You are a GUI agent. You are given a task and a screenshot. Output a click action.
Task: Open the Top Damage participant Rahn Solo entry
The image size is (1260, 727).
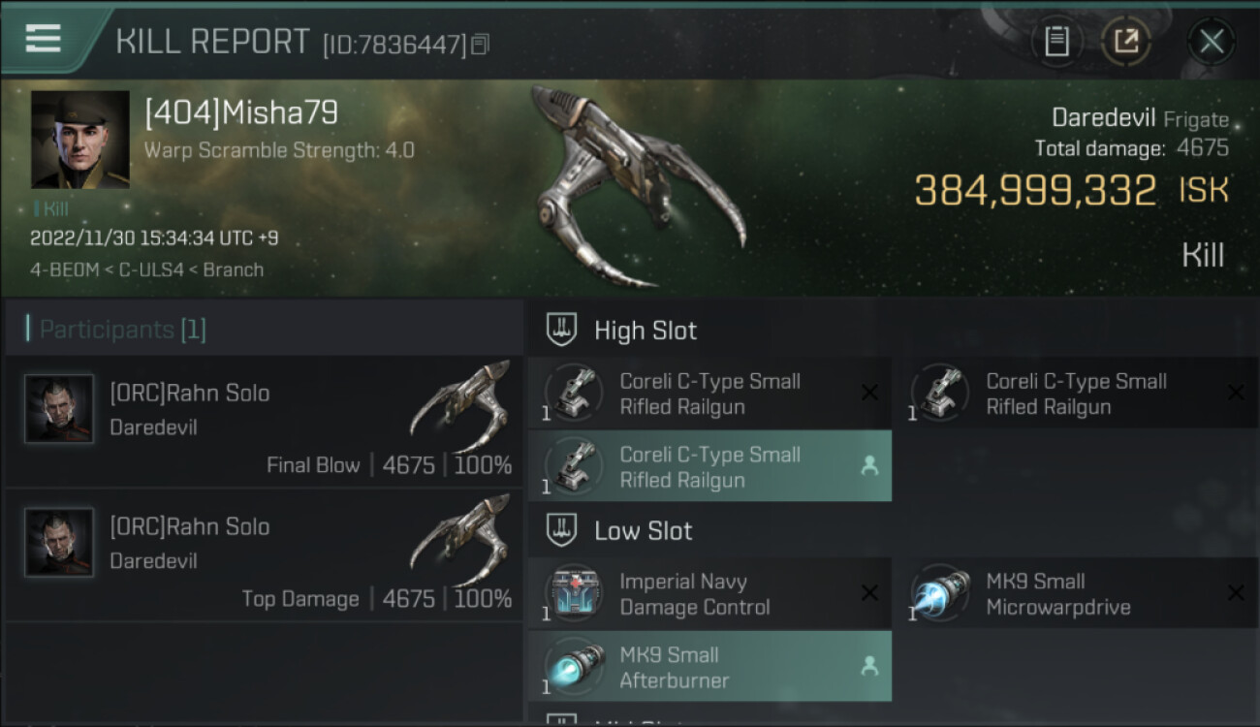point(264,555)
